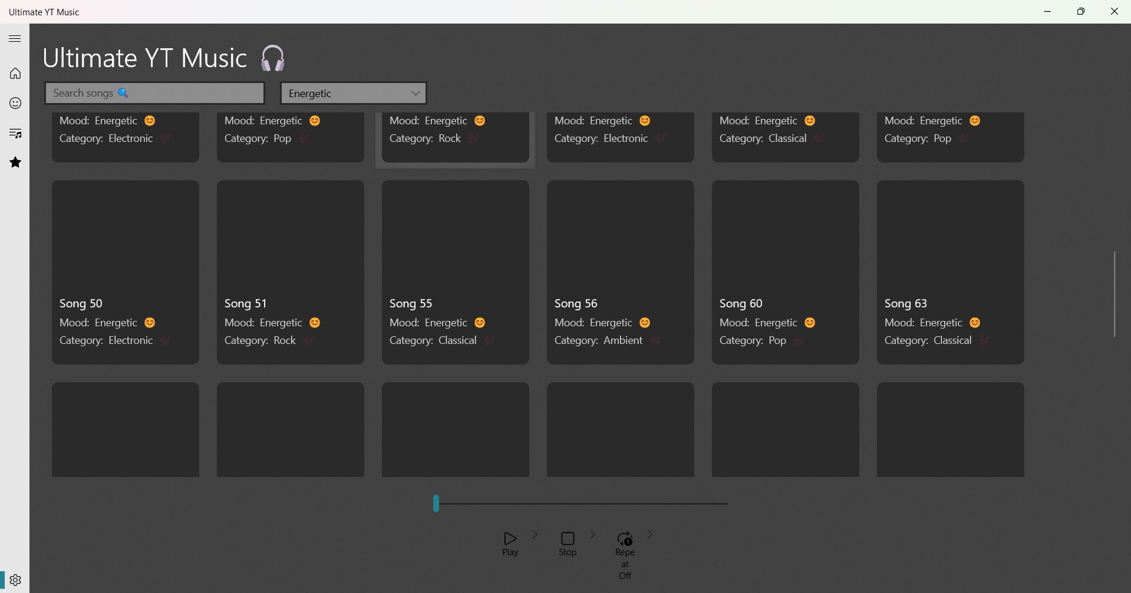Viewport: 1131px width, 593px height.
Task: Select the Song 63 card
Action: tap(951, 272)
